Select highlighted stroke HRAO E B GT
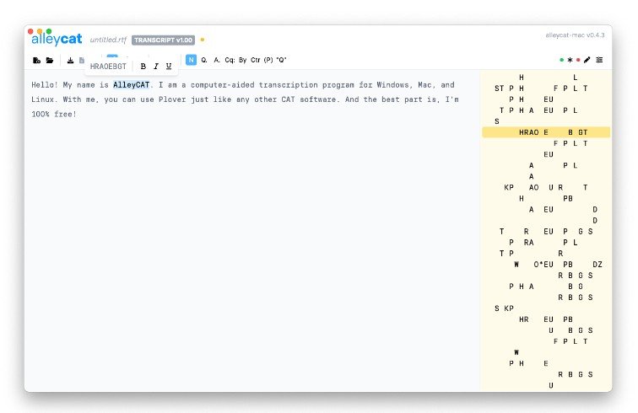 click(x=546, y=132)
